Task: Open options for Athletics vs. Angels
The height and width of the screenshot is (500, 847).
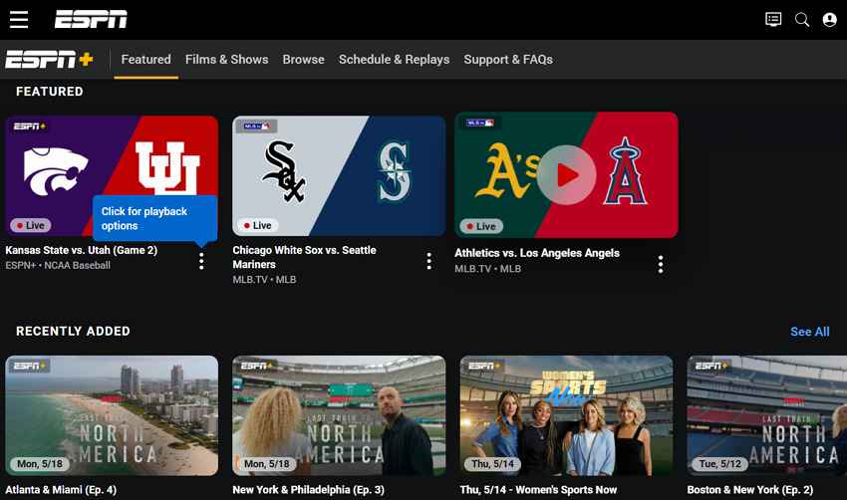Action: [x=660, y=265]
